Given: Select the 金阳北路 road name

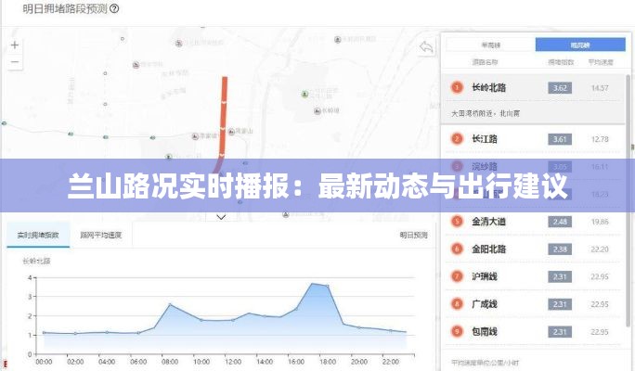Looking at the screenshot, I should point(489,249).
